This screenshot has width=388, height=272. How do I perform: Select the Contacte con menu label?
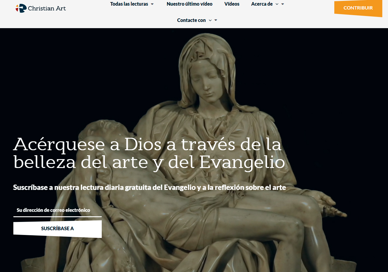[x=191, y=20]
